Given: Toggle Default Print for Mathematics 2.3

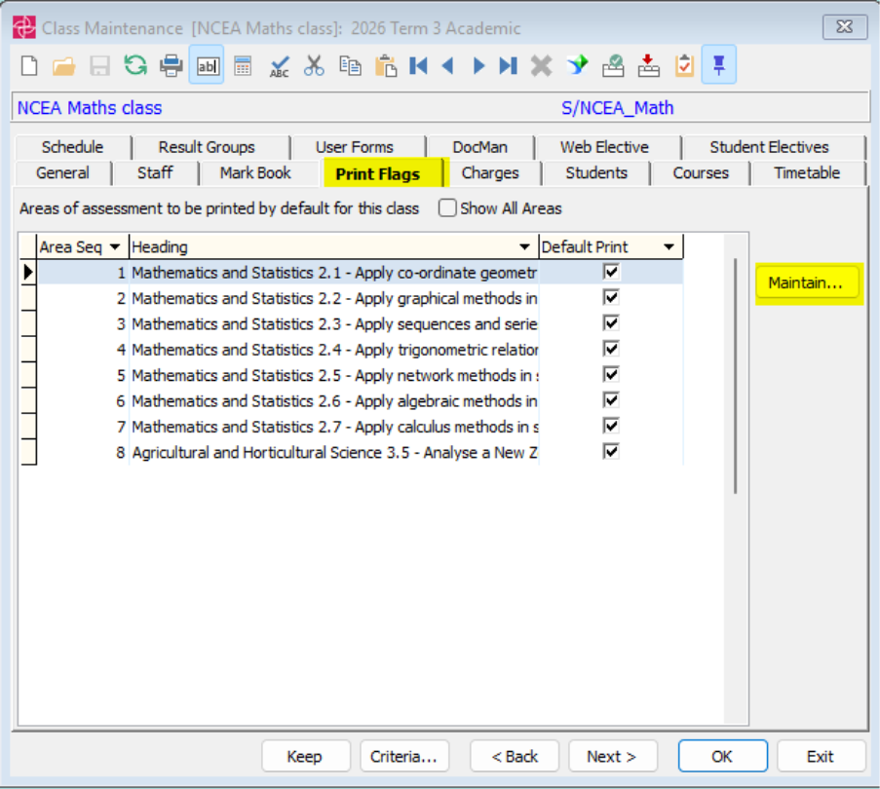Looking at the screenshot, I should (611, 323).
